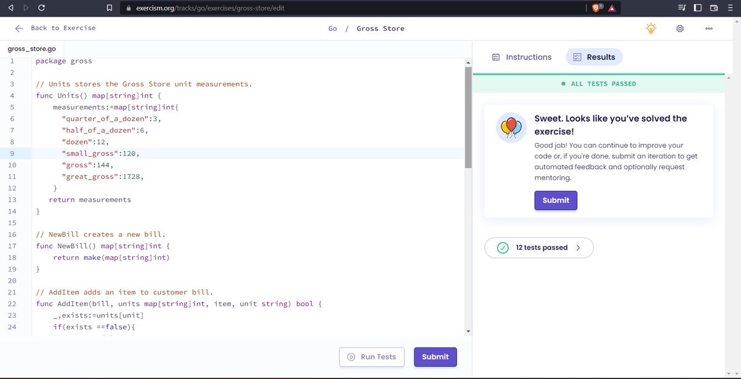The image size is (741, 379).
Task: Open Brave Rewards triangle icon
Action: [611, 8]
